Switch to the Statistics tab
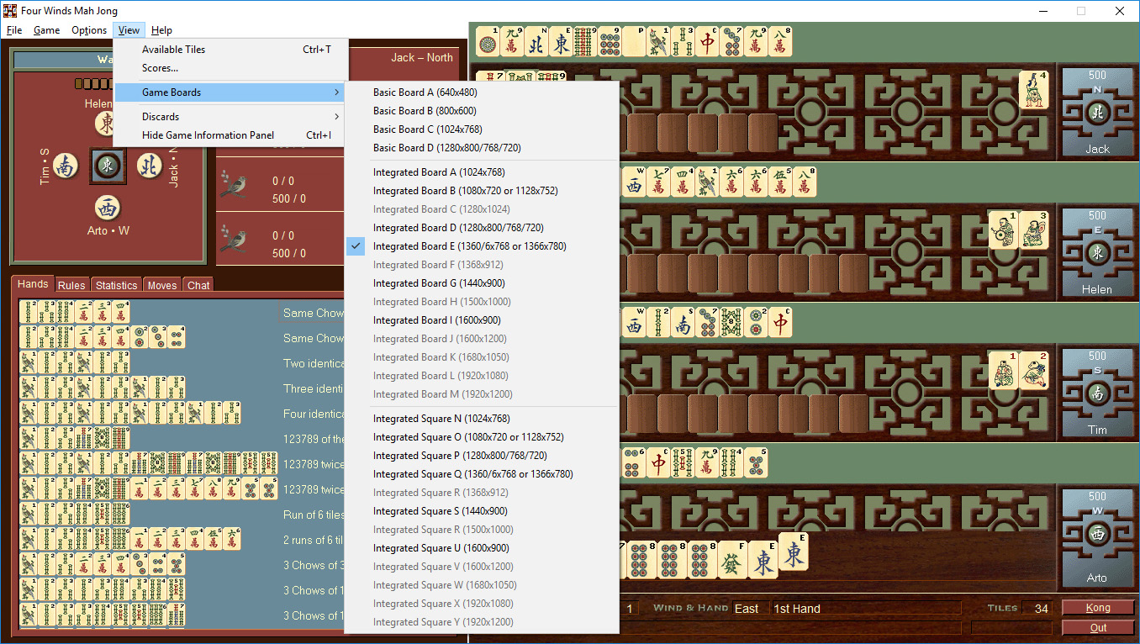1140x644 pixels. click(116, 285)
